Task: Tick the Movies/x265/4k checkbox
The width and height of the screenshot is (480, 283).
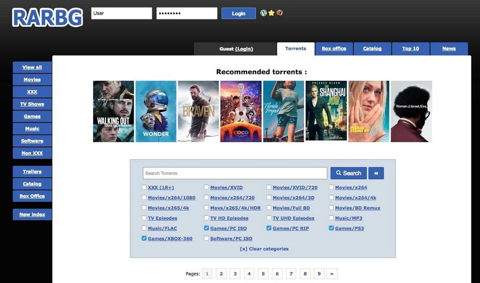Action: (144, 208)
